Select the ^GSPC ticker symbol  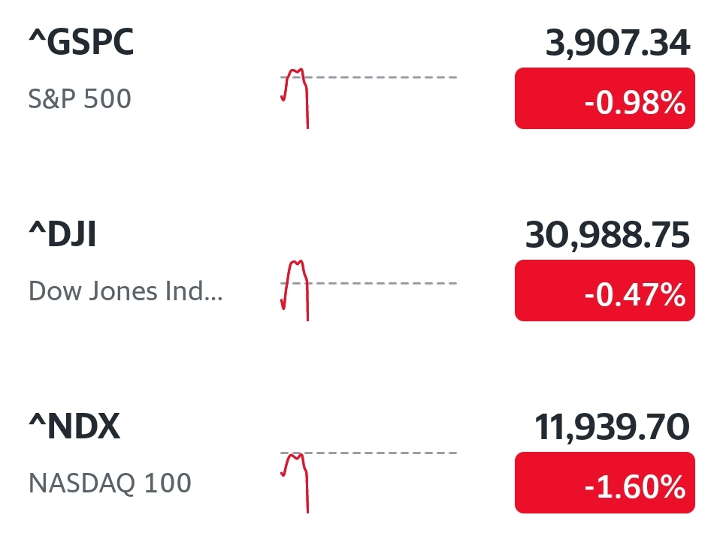(81, 42)
